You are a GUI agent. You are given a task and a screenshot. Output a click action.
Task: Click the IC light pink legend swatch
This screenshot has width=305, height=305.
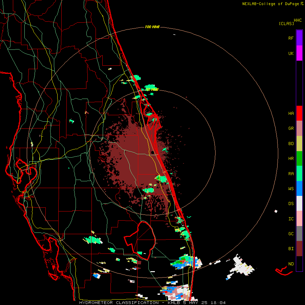click(299, 219)
